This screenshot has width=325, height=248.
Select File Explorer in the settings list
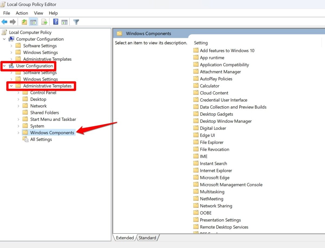point(212,142)
